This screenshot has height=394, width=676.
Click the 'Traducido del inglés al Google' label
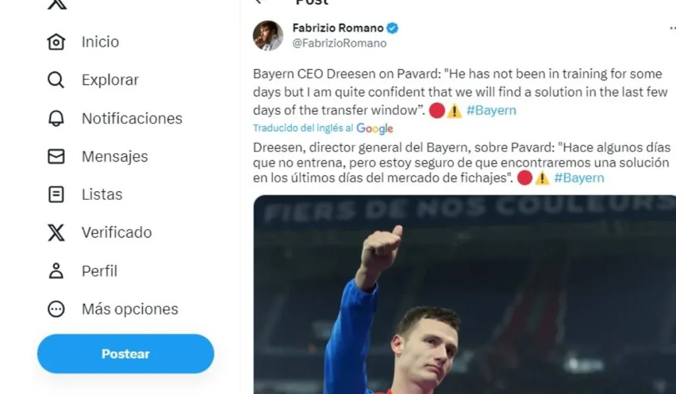pyautogui.click(x=323, y=128)
